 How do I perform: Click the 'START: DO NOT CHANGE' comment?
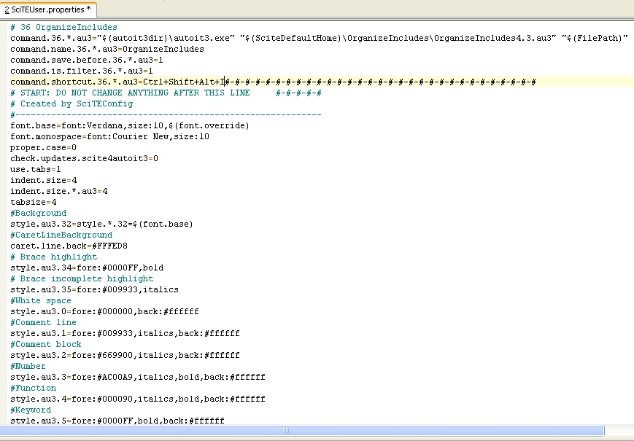(x=130, y=93)
